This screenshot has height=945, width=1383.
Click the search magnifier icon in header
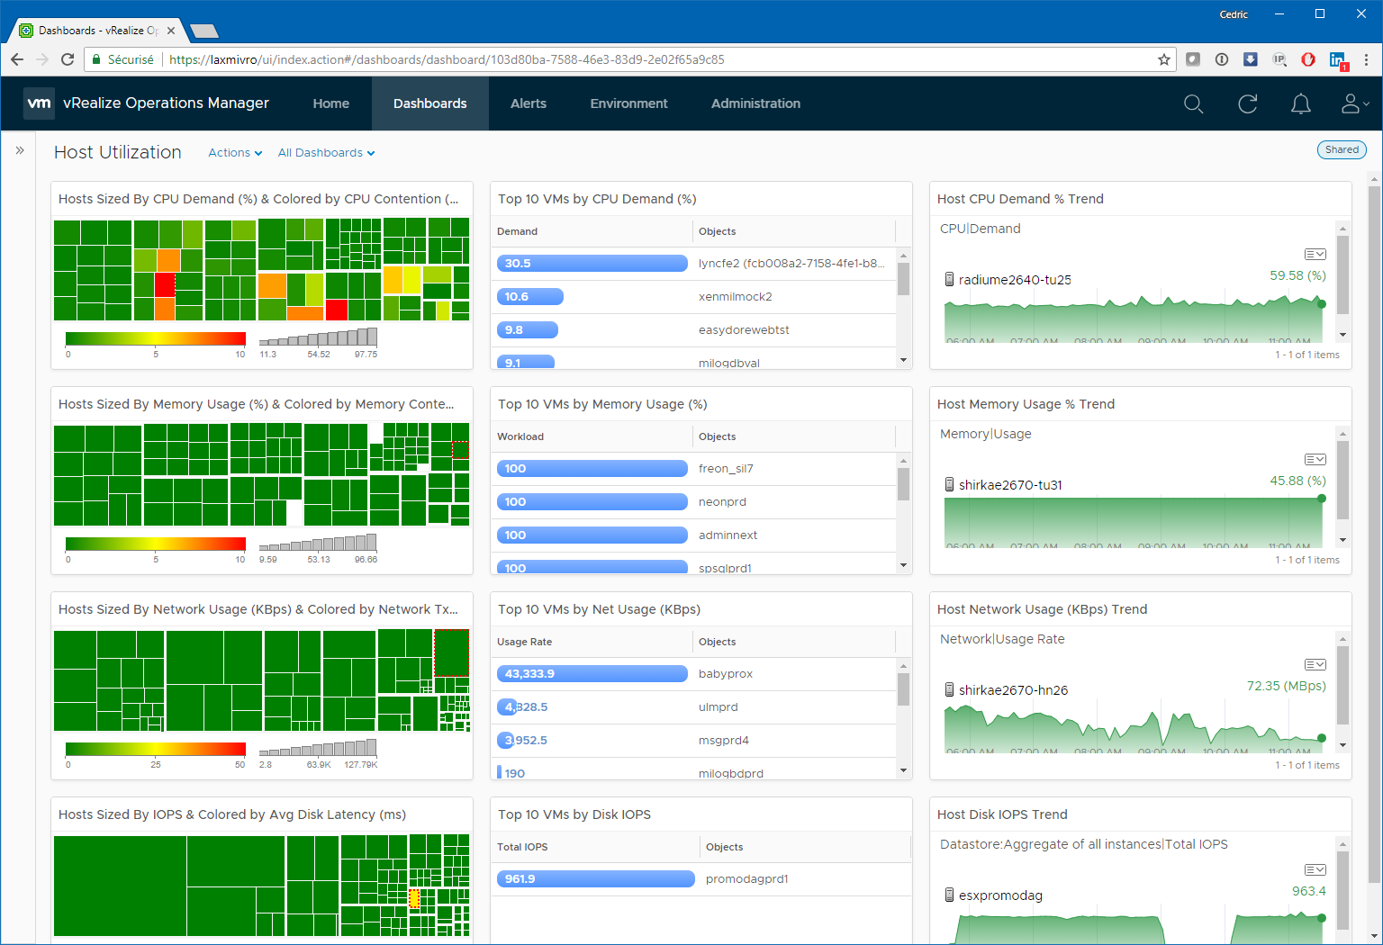[x=1193, y=104]
